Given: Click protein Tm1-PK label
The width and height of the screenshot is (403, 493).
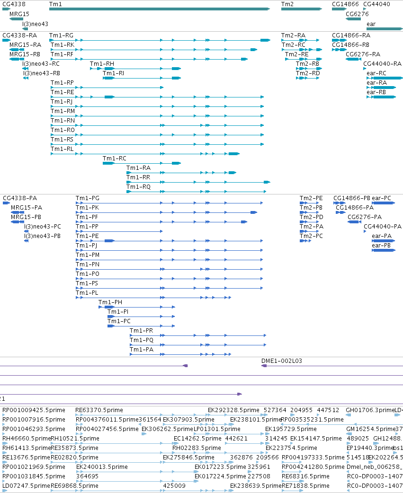Looking at the screenshot, I should (x=88, y=208).
